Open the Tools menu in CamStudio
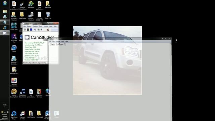The height and width of the screenshot is (121, 215). pos(41,26)
